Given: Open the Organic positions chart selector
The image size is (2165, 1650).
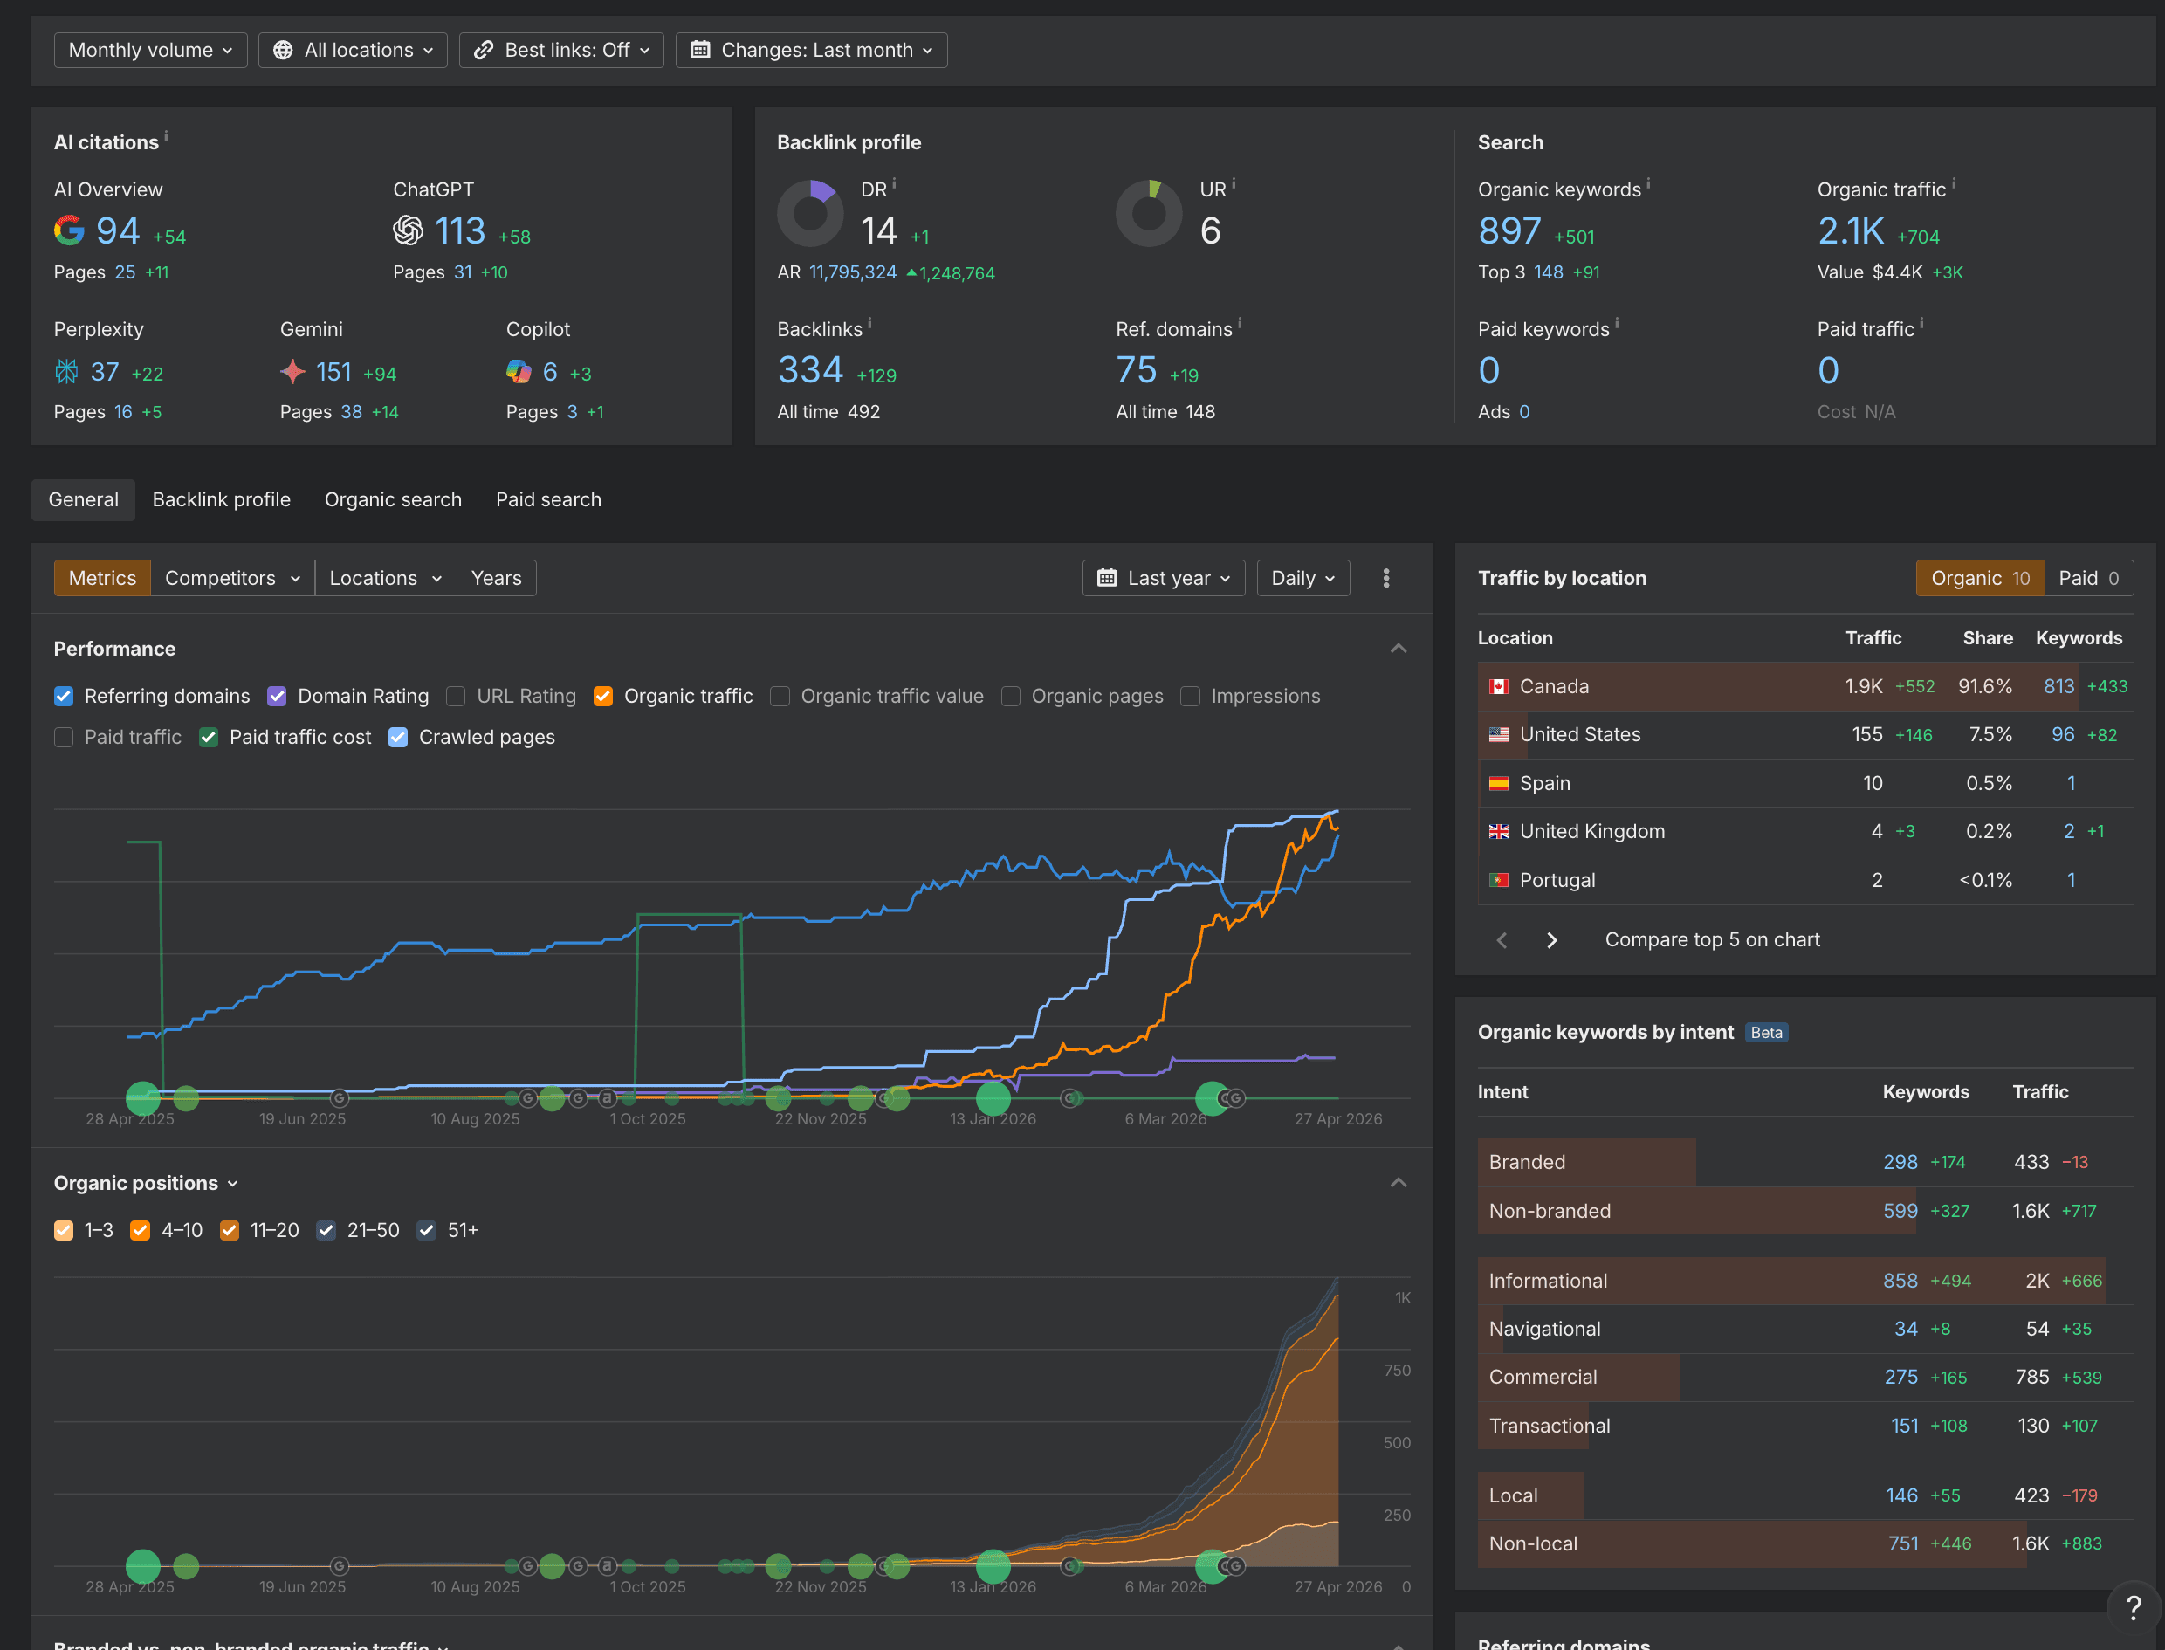Looking at the screenshot, I should pos(145,1184).
